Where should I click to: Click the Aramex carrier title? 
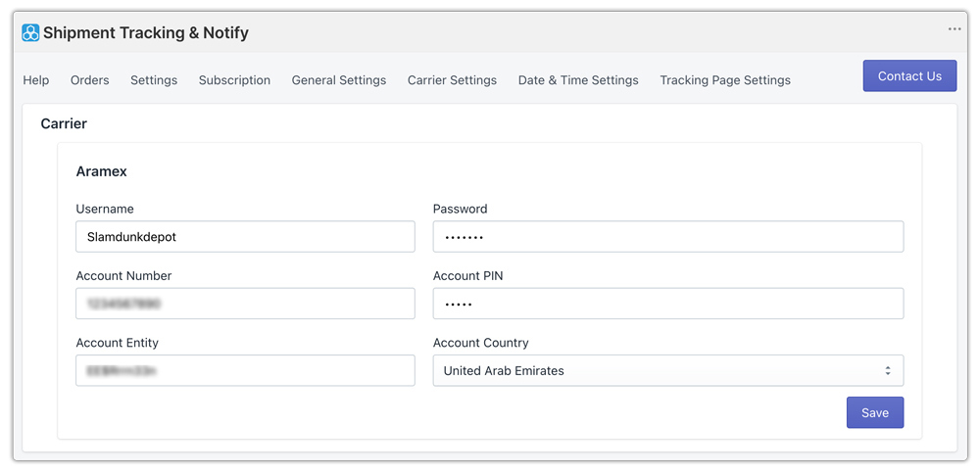[101, 171]
